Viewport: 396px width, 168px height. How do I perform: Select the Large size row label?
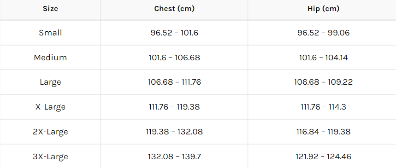(50, 82)
